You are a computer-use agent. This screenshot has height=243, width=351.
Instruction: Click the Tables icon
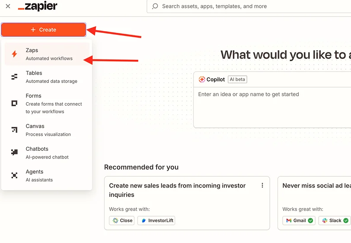click(14, 77)
